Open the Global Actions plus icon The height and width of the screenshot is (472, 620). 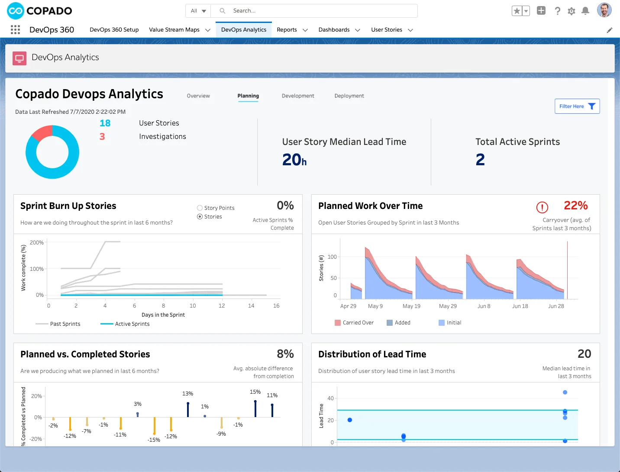click(x=541, y=10)
